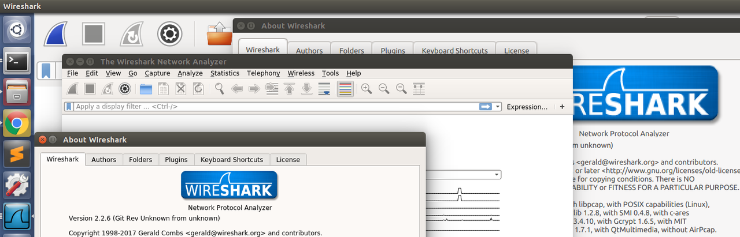Restart capture in Network Analyzer toolbar
740x237 pixels.
click(107, 88)
